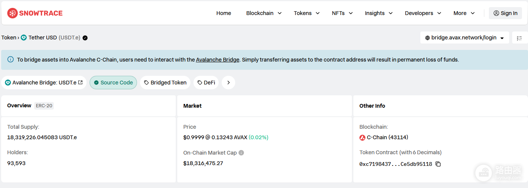Image resolution: width=528 pixels, height=188 pixels.
Task: Select the DeFi tag
Action: [x=206, y=83]
